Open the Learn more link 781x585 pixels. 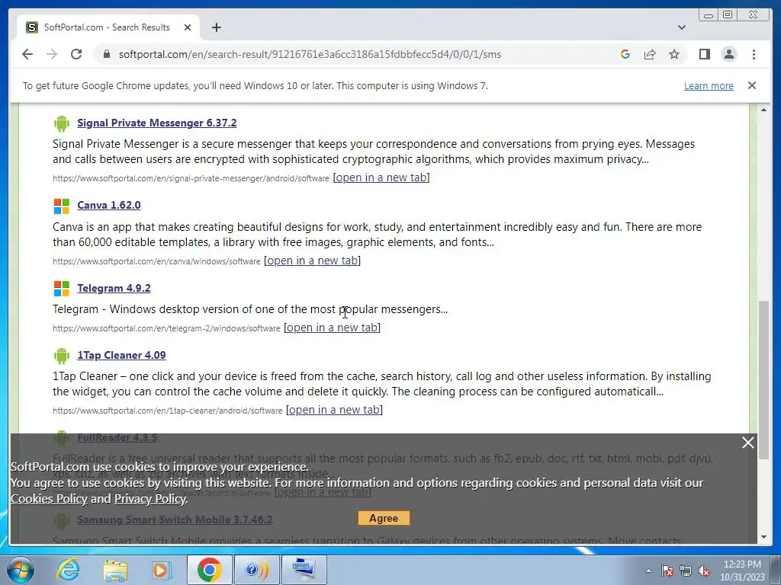tap(709, 85)
